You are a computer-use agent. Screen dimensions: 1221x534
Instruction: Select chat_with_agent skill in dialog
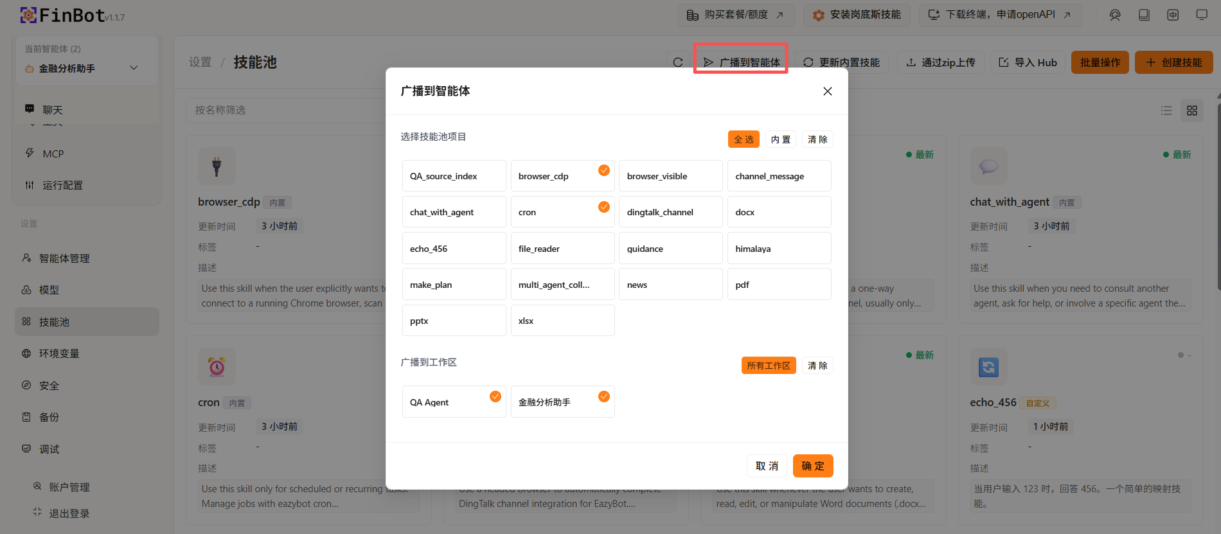(454, 212)
